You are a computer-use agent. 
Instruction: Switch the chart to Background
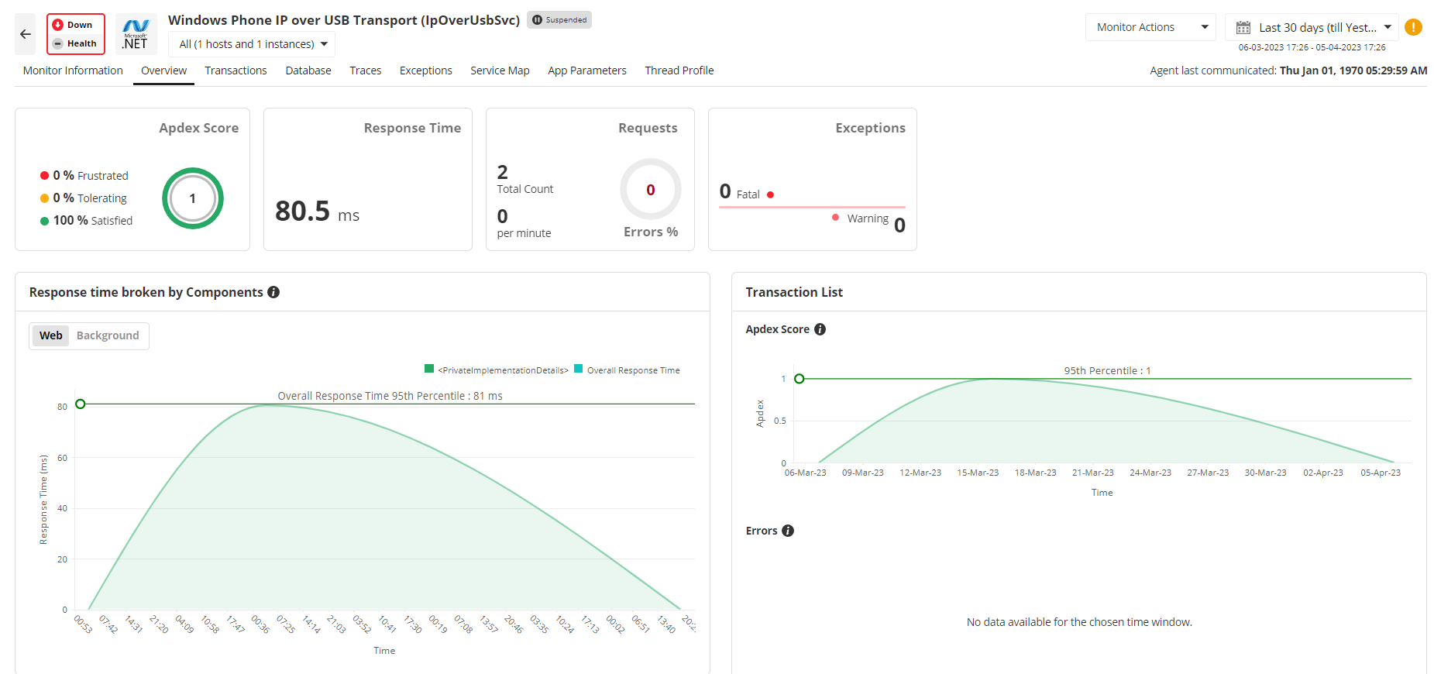click(x=108, y=335)
